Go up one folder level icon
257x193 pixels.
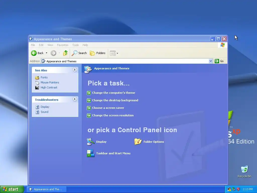[66, 53]
